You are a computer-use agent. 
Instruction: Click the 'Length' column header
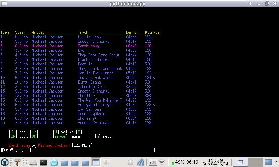click(x=132, y=32)
